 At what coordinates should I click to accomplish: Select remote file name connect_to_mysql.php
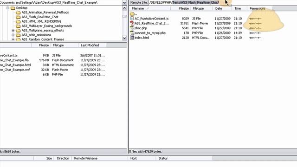pyautogui.click(x=150, y=33)
